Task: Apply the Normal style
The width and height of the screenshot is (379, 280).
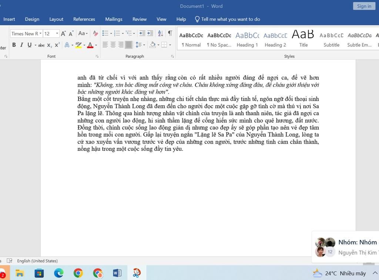Action: (x=191, y=39)
